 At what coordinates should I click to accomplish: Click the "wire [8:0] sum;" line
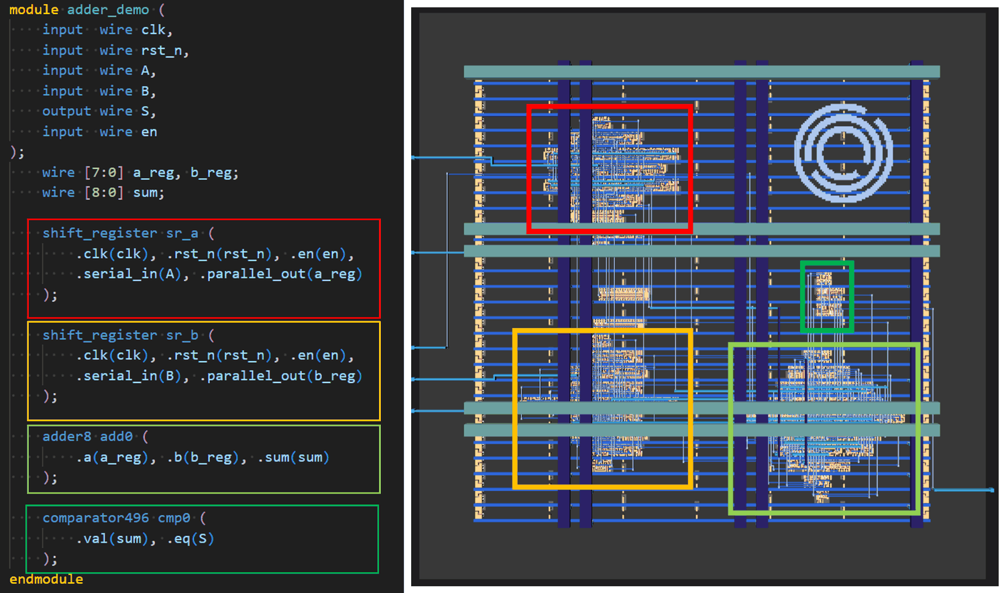pyautogui.click(x=103, y=193)
